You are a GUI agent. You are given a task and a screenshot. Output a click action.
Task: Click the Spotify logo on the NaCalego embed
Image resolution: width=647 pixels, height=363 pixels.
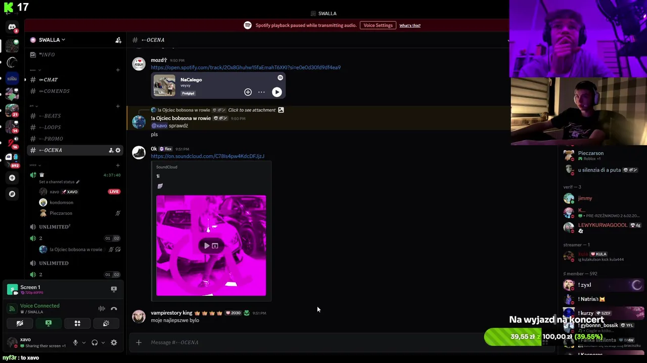point(280,78)
